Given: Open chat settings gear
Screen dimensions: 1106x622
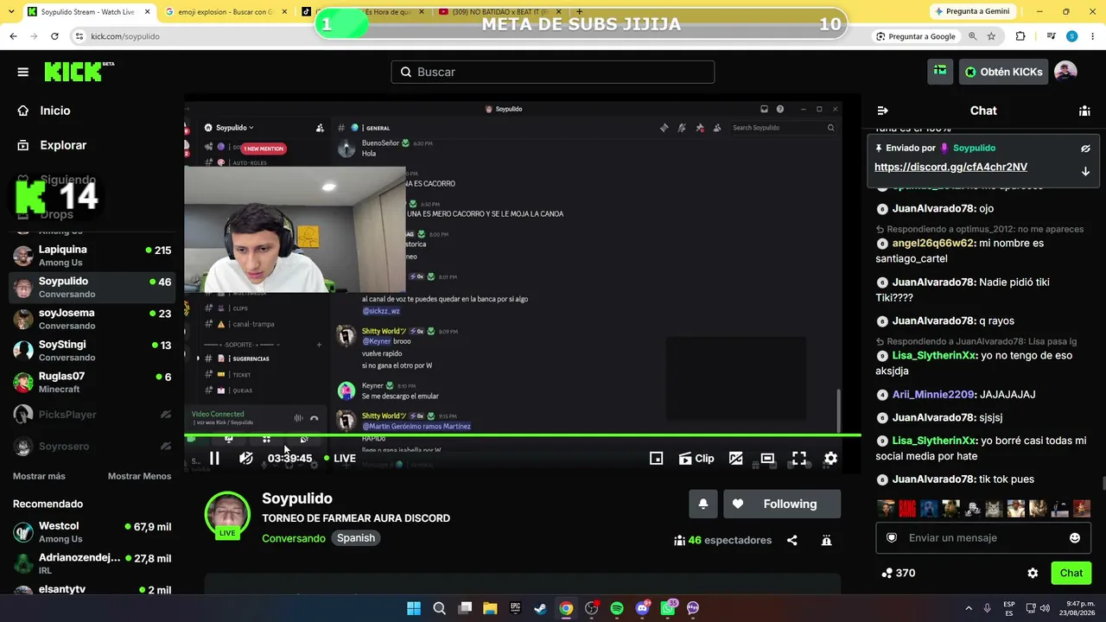Looking at the screenshot, I should (x=1033, y=573).
